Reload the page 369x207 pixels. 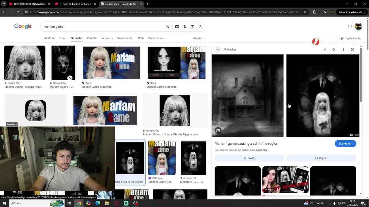click(x=18, y=12)
